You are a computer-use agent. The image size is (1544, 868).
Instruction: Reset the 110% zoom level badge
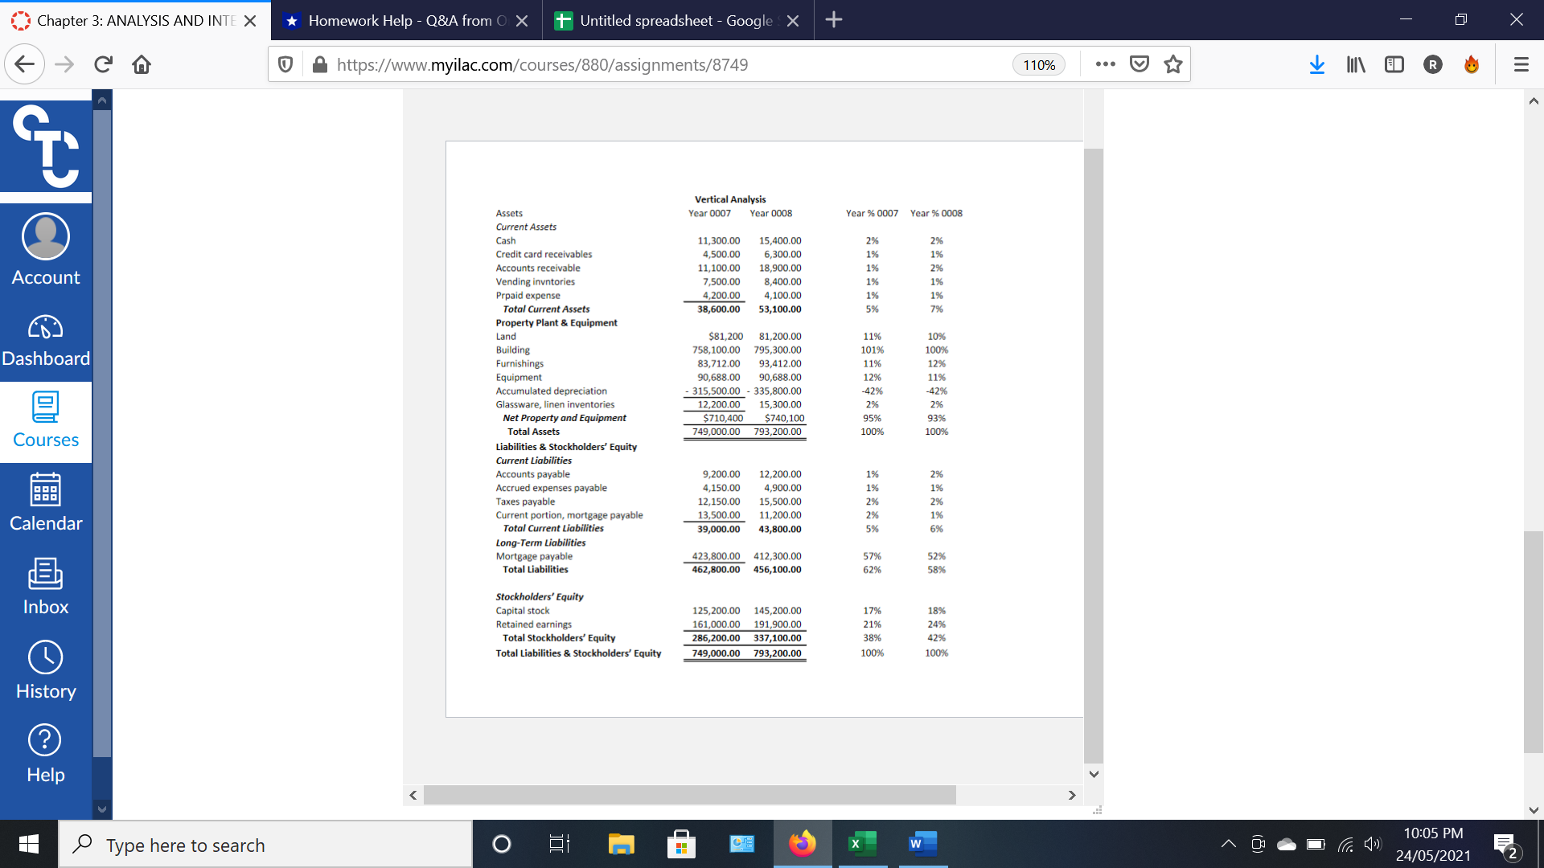pyautogui.click(x=1038, y=65)
